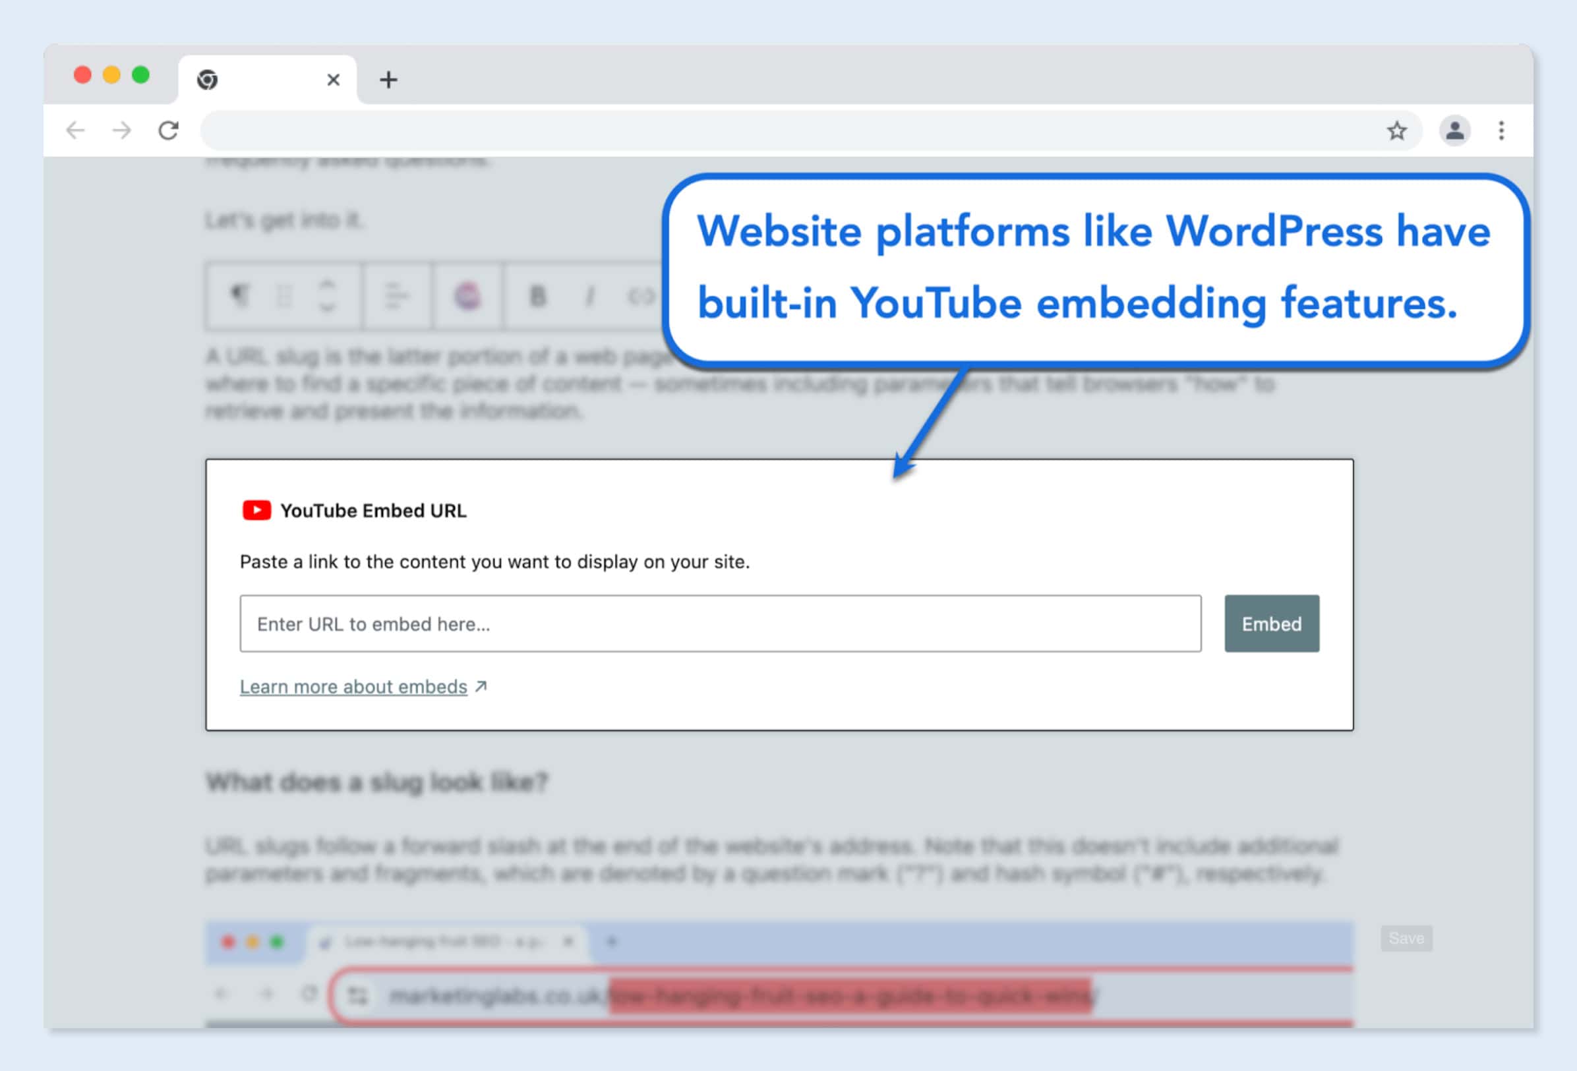Image resolution: width=1577 pixels, height=1071 pixels.
Task: Click the paragraph block icon in toolbar
Action: pos(240,296)
